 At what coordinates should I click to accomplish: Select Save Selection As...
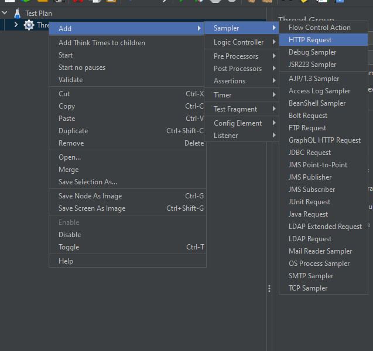tap(128, 182)
